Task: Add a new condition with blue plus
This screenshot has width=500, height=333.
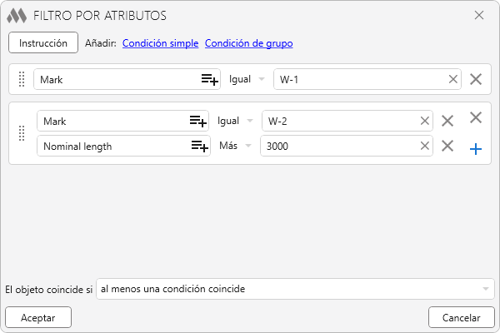Action: tap(476, 149)
